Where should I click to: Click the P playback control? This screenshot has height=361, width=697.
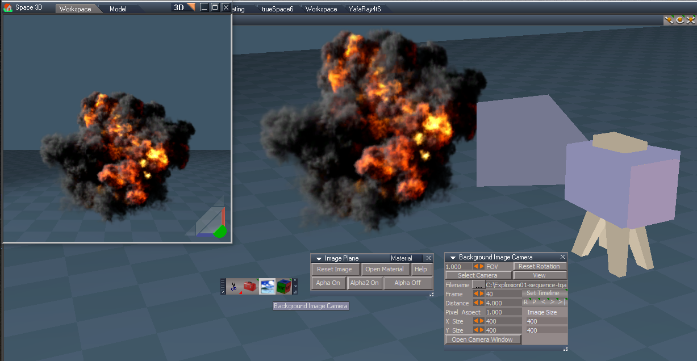coord(534,303)
